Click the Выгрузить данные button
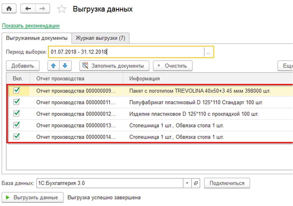Image resolution: width=293 pixels, height=206 pixels. 33,197
